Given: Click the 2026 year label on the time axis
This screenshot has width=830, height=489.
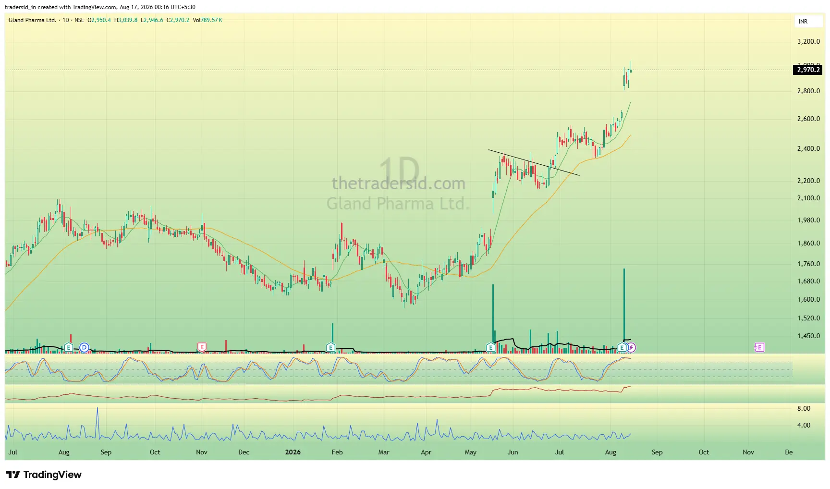Looking at the screenshot, I should pyautogui.click(x=293, y=452).
